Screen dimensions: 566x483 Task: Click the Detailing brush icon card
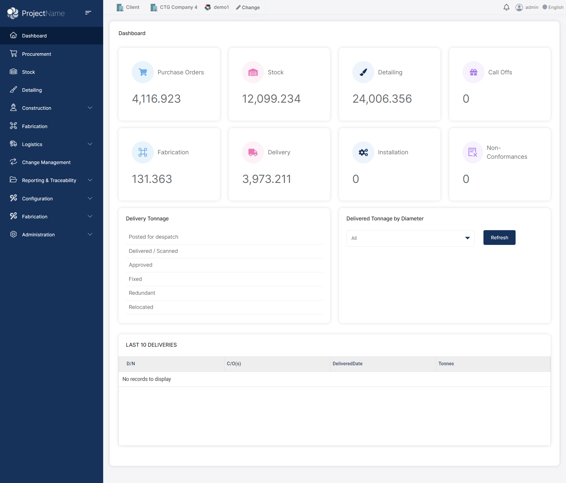click(x=363, y=72)
